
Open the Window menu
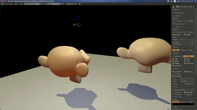click(x=16, y=4)
